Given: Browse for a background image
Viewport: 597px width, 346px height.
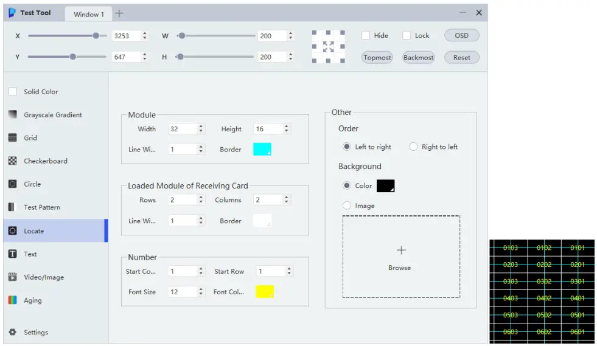Looking at the screenshot, I should pos(401,257).
